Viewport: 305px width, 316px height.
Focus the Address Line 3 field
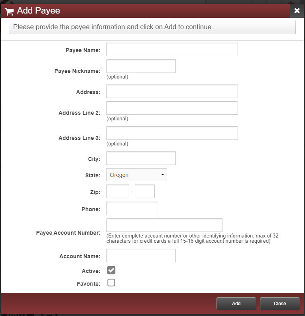172,133
